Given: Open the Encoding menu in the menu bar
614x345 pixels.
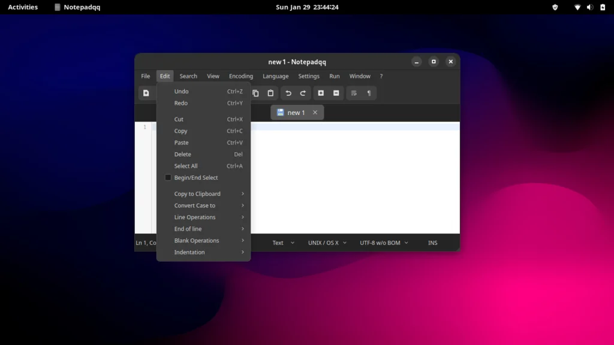Looking at the screenshot, I should [x=241, y=76].
